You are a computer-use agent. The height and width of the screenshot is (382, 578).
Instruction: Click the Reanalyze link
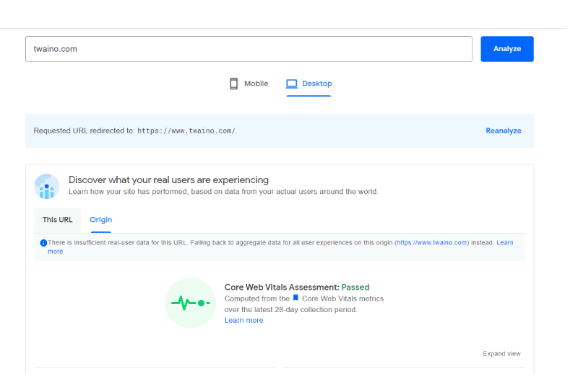click(x=503, y=131)
